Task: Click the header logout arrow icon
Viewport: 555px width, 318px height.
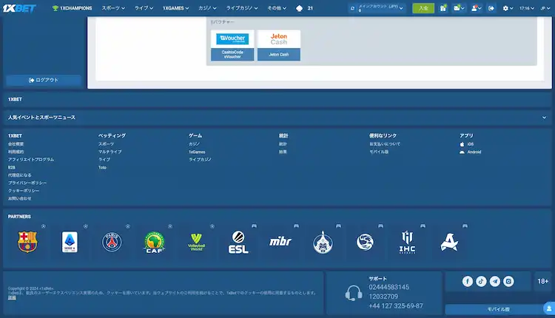Action: tap(491, 8)
